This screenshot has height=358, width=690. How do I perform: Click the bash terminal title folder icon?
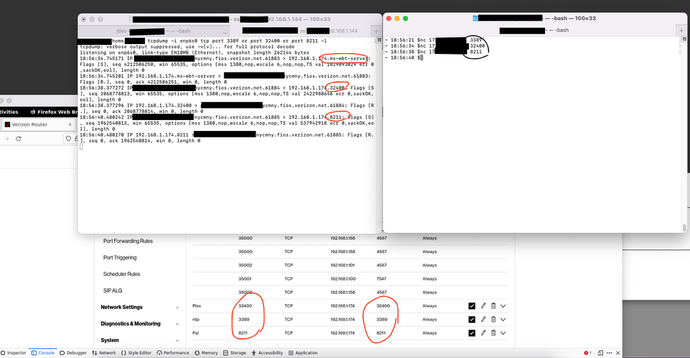click(475, 19)
